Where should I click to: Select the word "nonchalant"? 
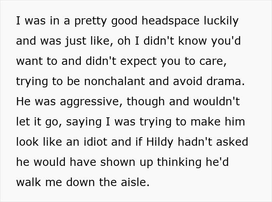pos(115,81)
